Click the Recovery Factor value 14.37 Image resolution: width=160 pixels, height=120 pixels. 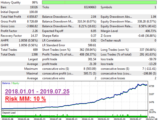[x=34, y=36]
